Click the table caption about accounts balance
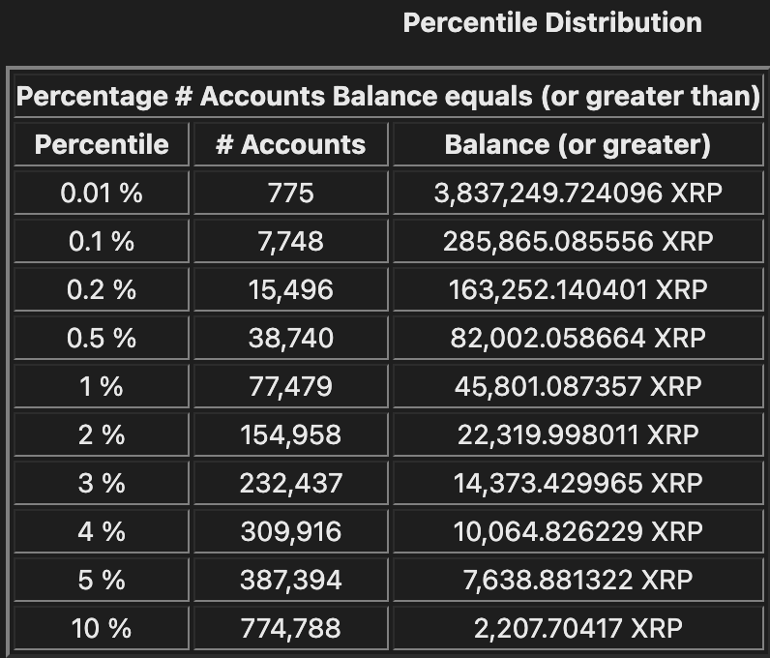Screen dimensions: 770x658 click(388, 97)
